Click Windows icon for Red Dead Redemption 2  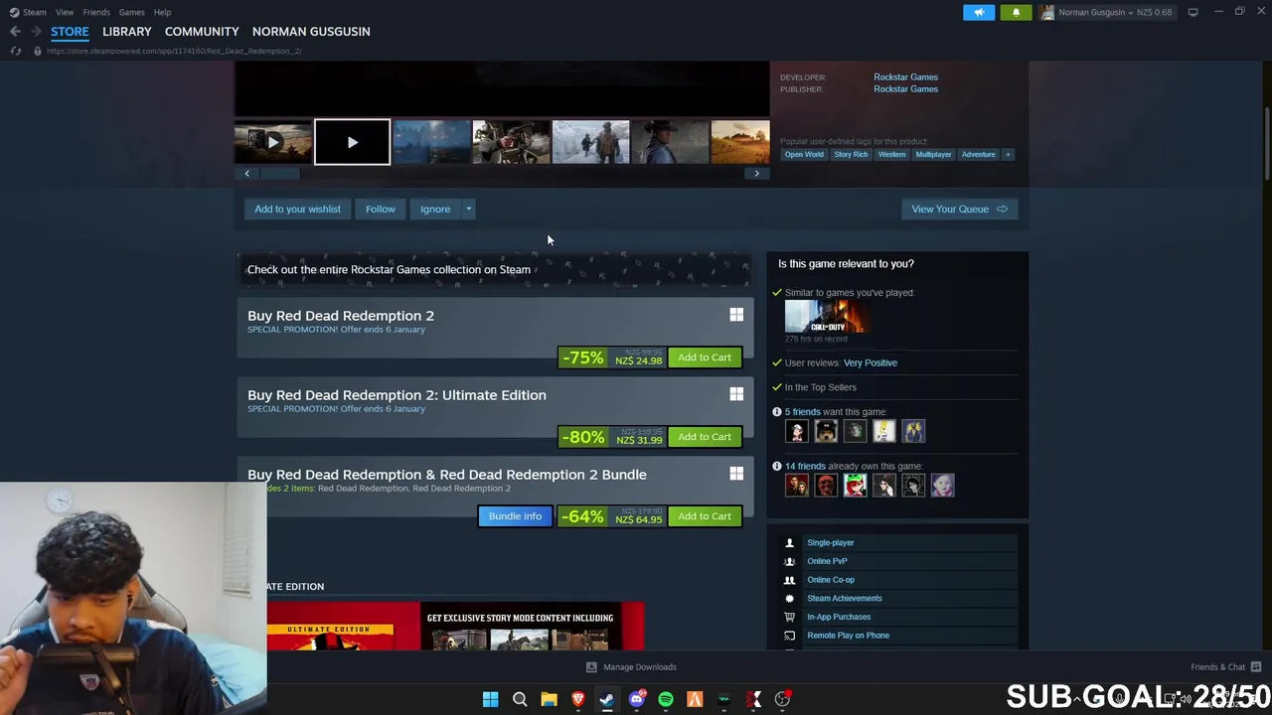coord(736,315)
